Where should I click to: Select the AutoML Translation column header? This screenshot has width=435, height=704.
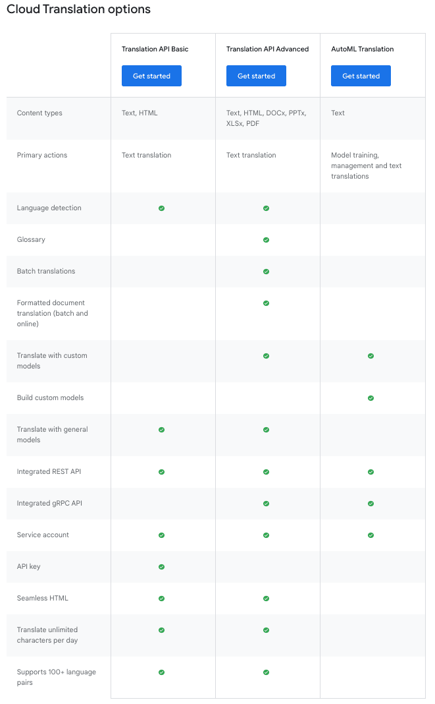point(363,49)
